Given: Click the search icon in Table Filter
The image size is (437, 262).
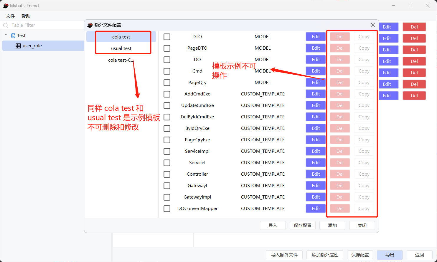Looking at the screenshot, I should (x=6, y=25).
